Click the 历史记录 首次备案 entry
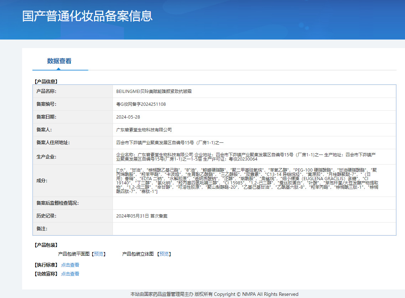405x298 pixels. 142,216
